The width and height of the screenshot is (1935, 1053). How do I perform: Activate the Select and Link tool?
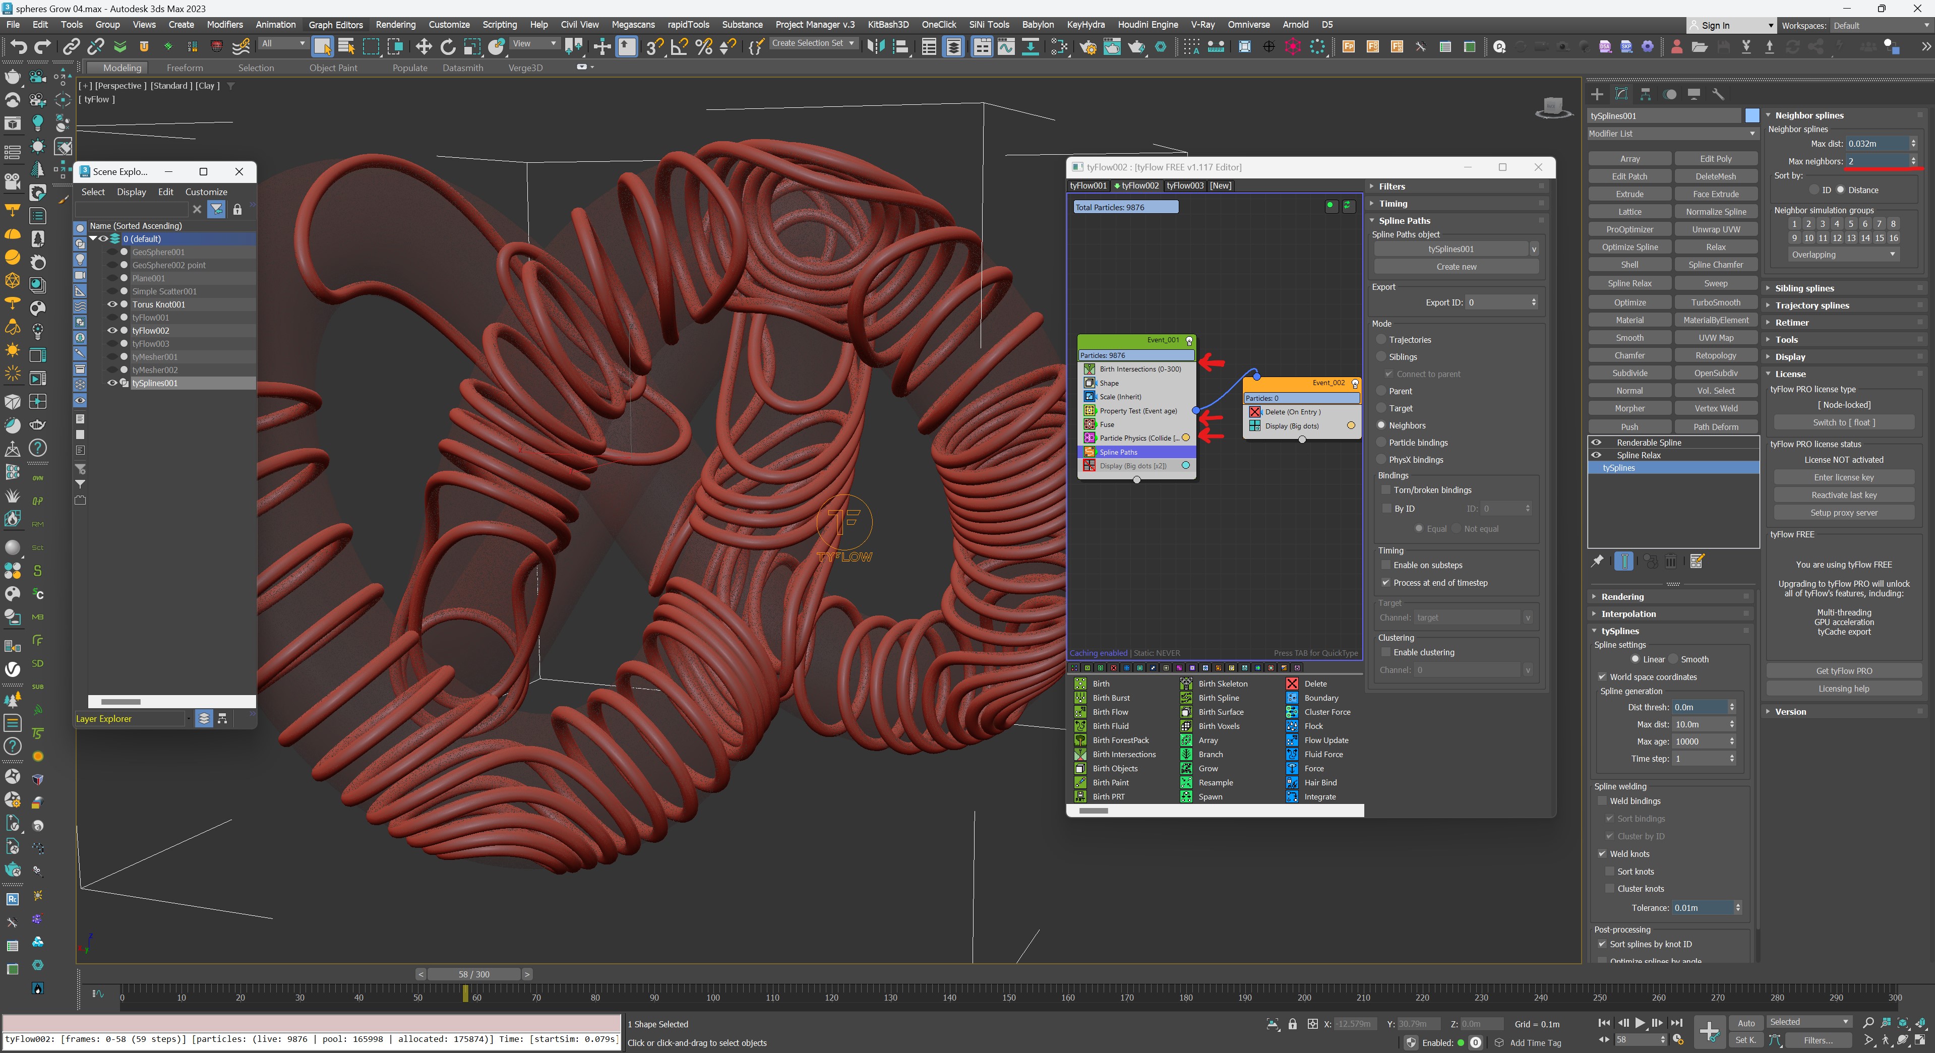click(x=72, y=46)
